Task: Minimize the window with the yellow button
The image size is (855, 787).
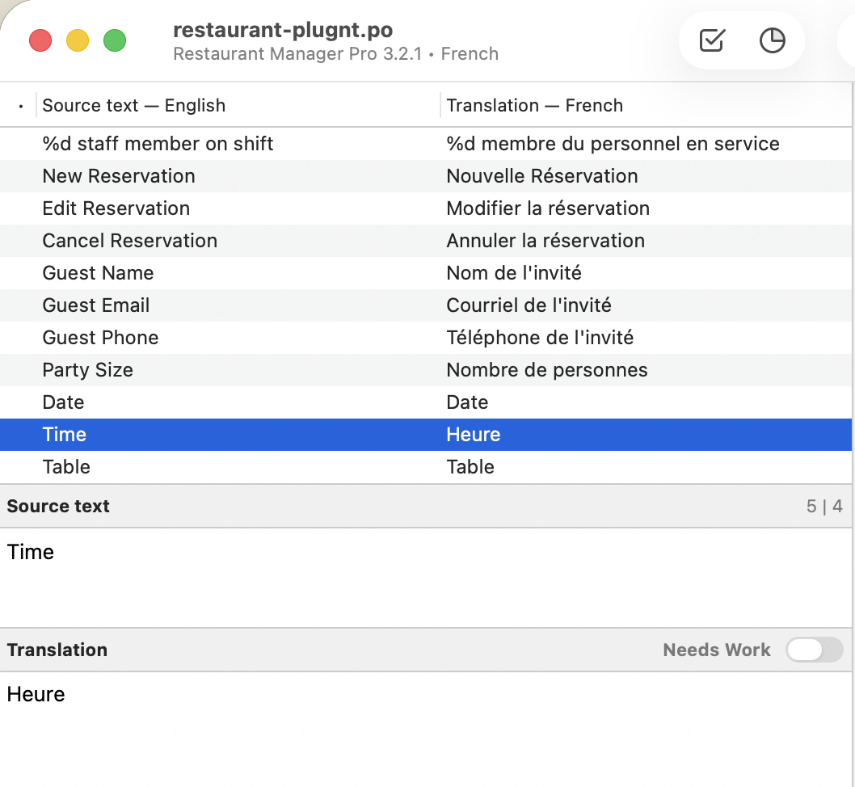Action: [78, 40]
